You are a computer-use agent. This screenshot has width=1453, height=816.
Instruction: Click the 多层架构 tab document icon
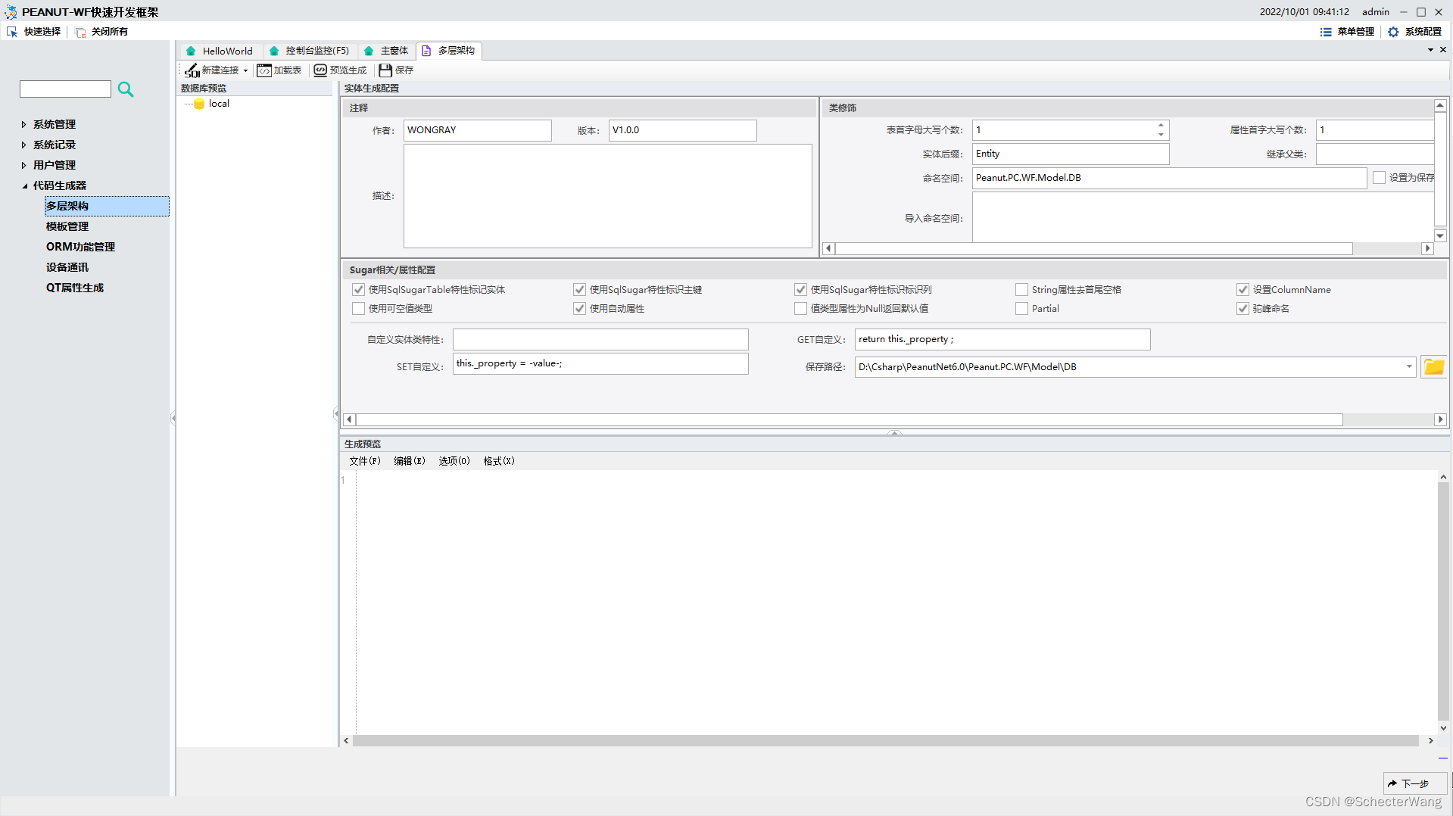pos(426,51)
